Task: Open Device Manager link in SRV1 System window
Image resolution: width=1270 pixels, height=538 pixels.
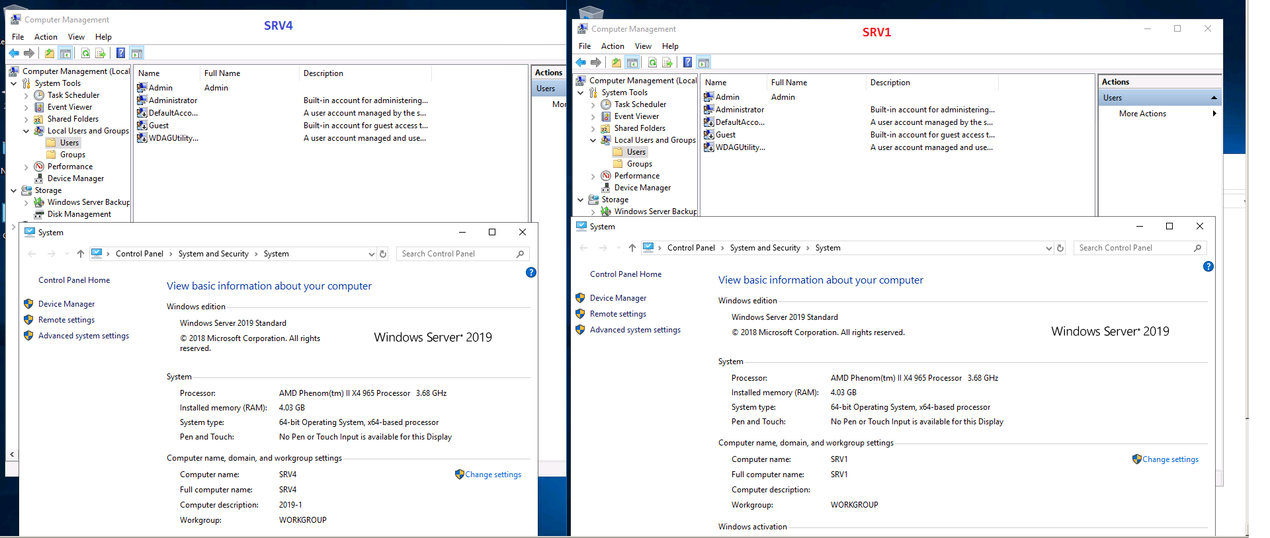Action: click(618, 298)
